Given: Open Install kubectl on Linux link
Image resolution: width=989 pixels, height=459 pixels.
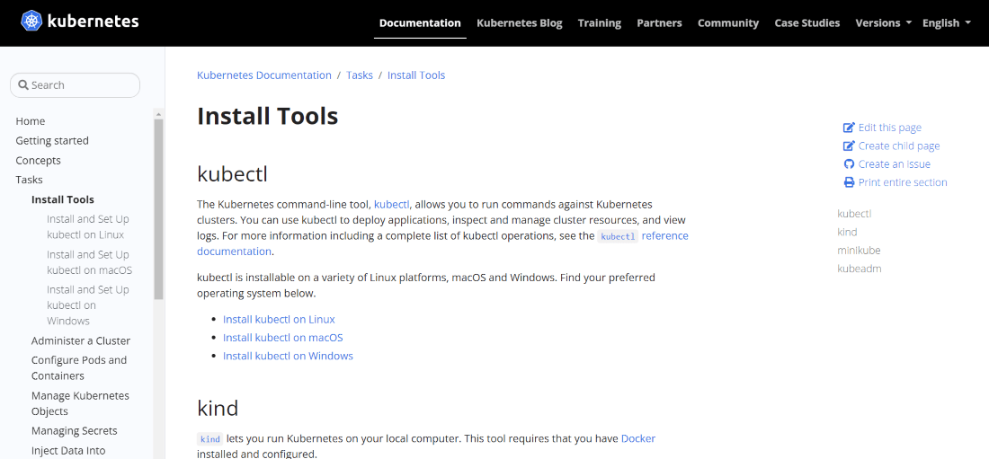Looking at the screenshot, I should coord(279,319).
